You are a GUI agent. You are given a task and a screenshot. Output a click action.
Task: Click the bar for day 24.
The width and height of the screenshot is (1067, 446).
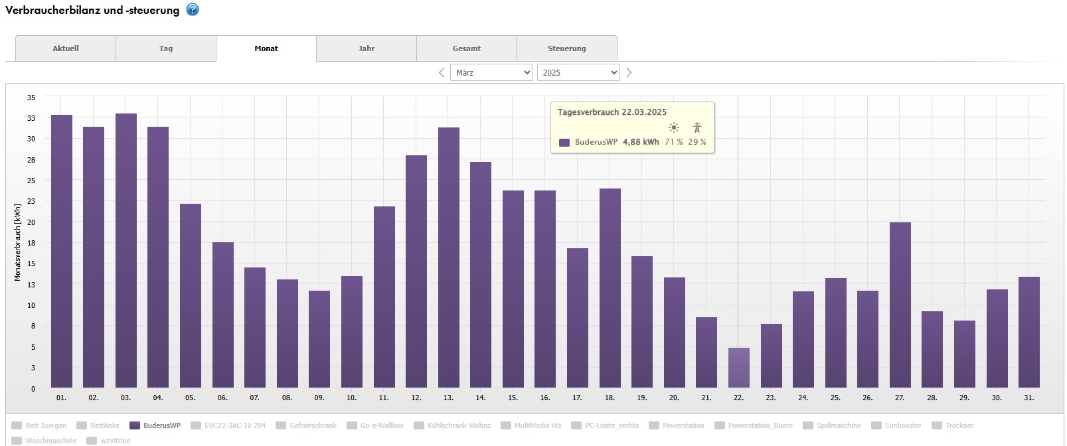(x=803, y=340)
